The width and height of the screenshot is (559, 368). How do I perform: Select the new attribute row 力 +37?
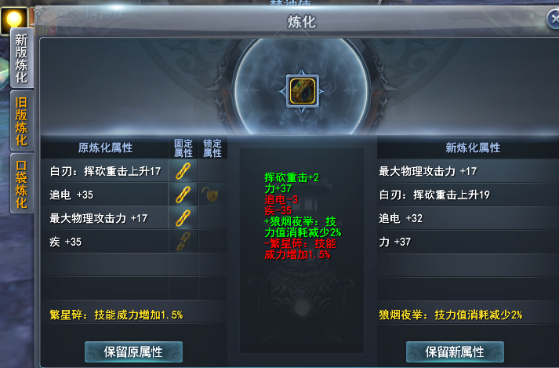468,242
